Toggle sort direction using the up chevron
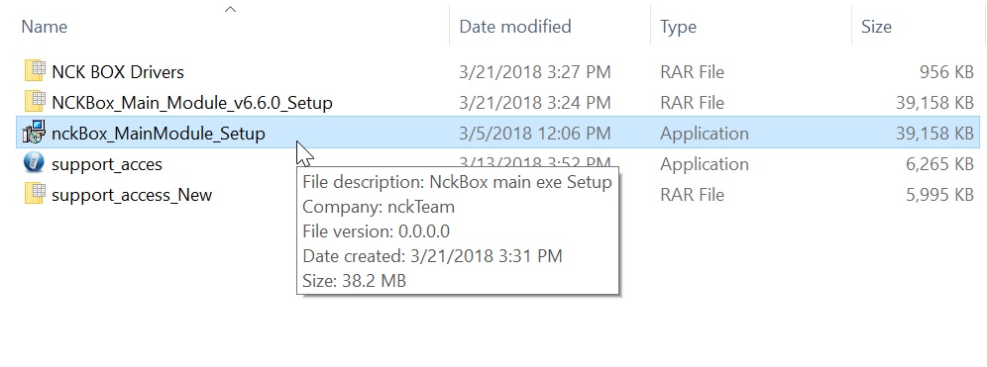The image size is (987, 367). coord(230,9)
